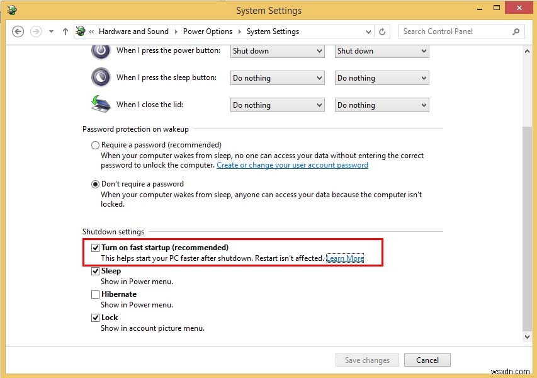This screenshot has height=378, width=537.
Task: Expand the address bar history dropdown
Action: (367, 31)
